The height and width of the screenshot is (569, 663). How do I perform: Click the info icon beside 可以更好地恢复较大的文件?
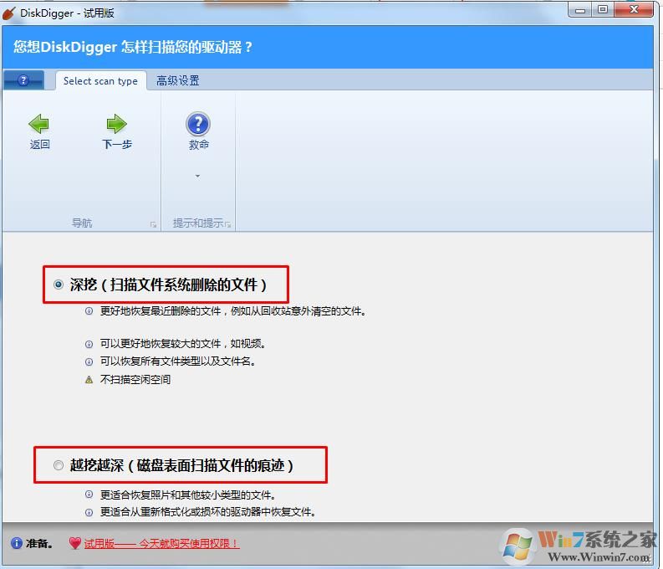tap(89, 344)
